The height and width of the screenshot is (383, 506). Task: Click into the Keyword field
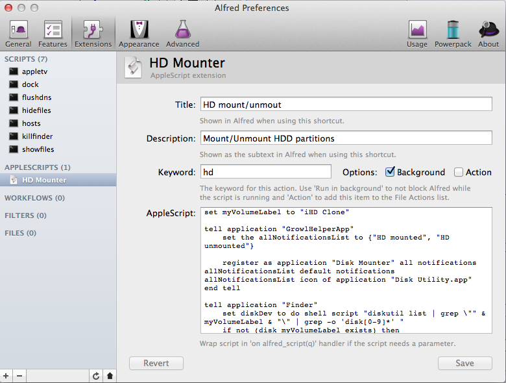[x=265, y=172]
